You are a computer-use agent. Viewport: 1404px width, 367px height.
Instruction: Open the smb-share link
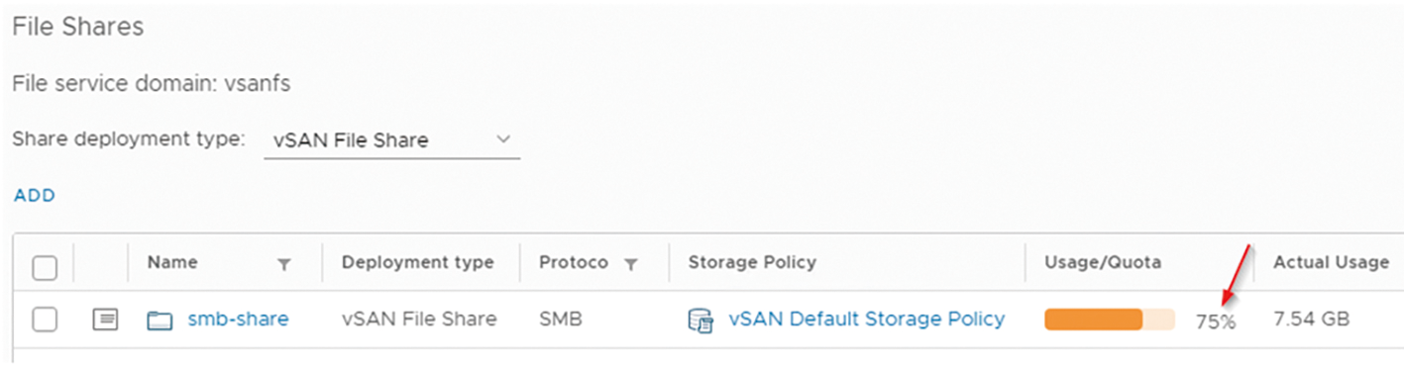(238, 319)
